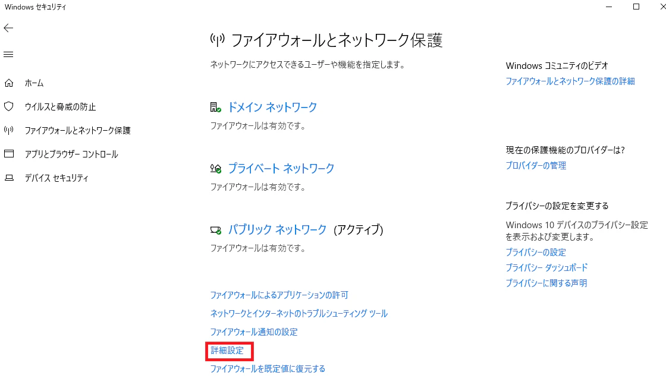Viewport: 666px width, 388px height.
Task: Select ホーム in the sidebar
Action: (34, 83)
